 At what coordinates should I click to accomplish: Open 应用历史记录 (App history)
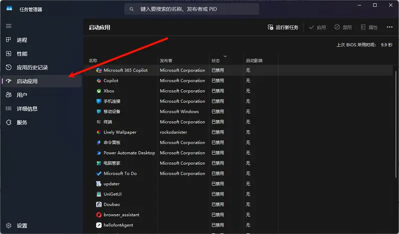pos(41,67)
